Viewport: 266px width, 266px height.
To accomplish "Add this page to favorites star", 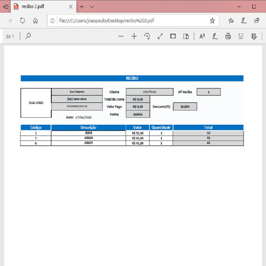I will click(x=212, y=21).
